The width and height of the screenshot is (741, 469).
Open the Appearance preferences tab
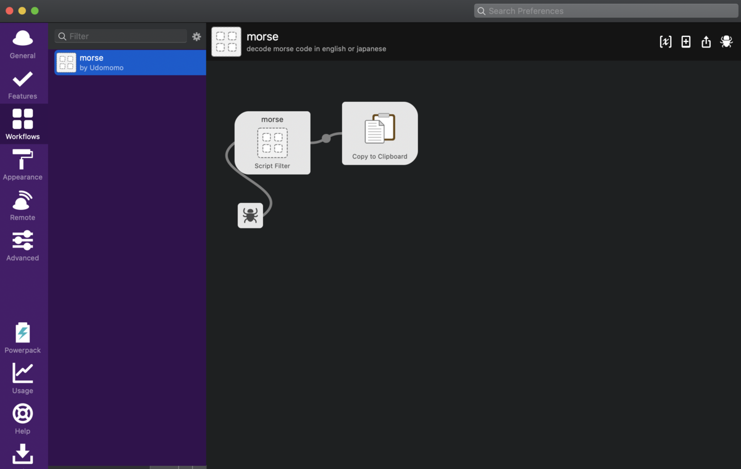(x=23, y=165)
